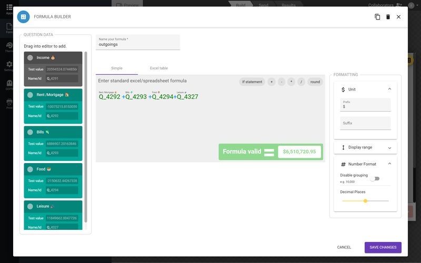The width and height of the screenshot is (421, 263).
Task: Insert the minus operator chip
Action: pyautogui.click(x=282, y=82)
